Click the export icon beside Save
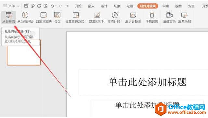The image size is (208, 118). [x=32, y=6]
